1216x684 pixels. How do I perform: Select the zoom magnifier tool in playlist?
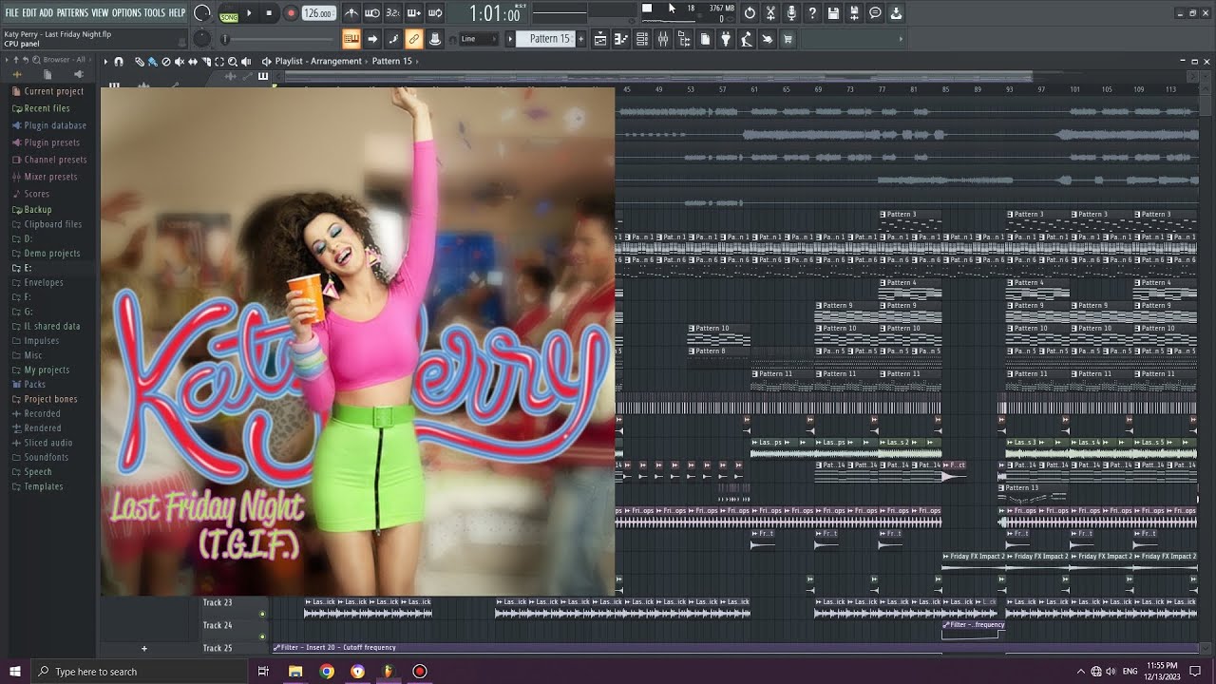(x=233, y=61)
